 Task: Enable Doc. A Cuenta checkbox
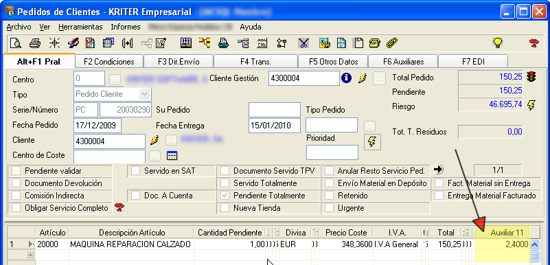click(x=135, y=196)
